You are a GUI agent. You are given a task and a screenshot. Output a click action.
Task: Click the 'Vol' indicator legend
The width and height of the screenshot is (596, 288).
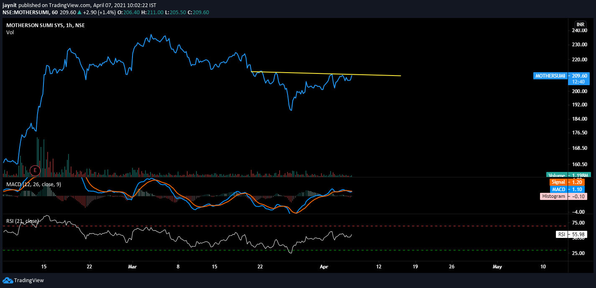[10, 33]
